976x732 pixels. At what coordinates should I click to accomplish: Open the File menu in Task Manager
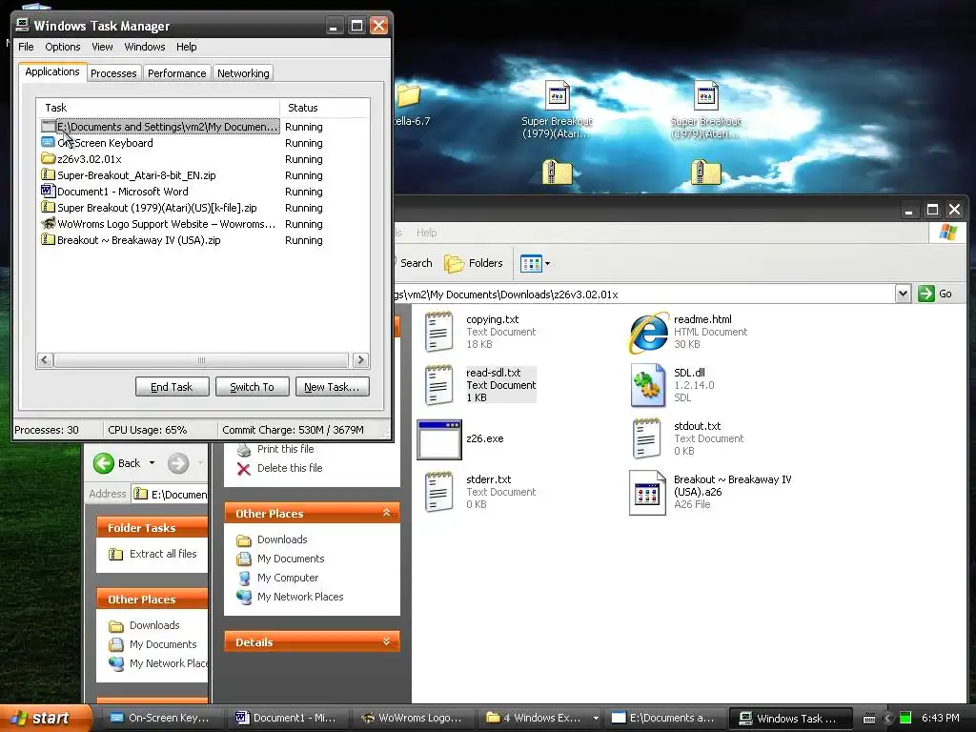pyautogui.click(x=26, y=47)
